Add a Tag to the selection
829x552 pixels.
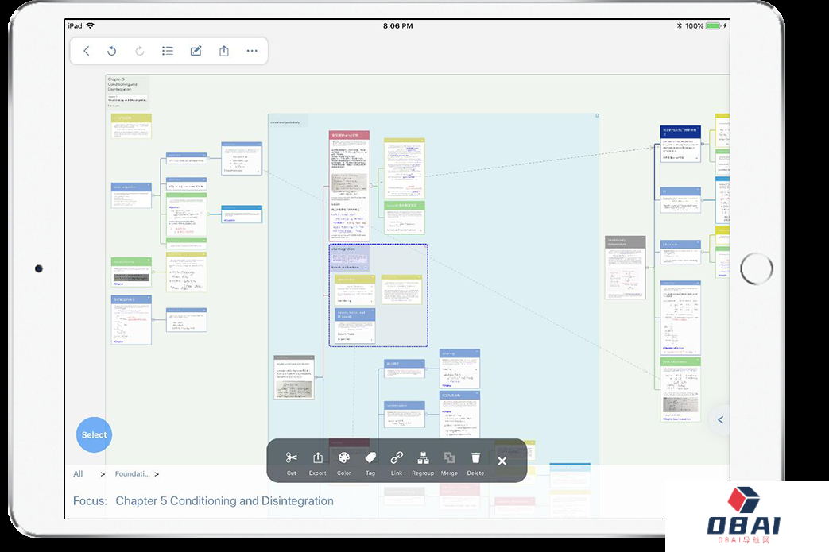370,462
